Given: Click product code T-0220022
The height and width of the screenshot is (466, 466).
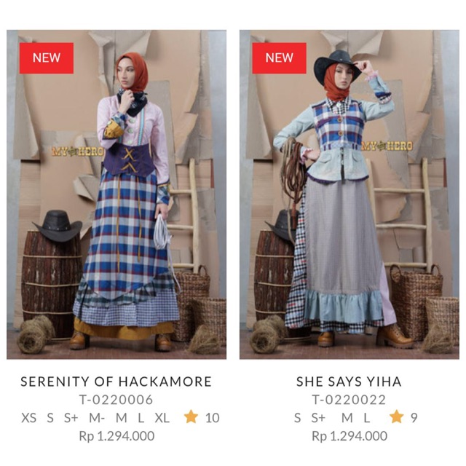Looking at the screenshot, I should coord(349,400).
